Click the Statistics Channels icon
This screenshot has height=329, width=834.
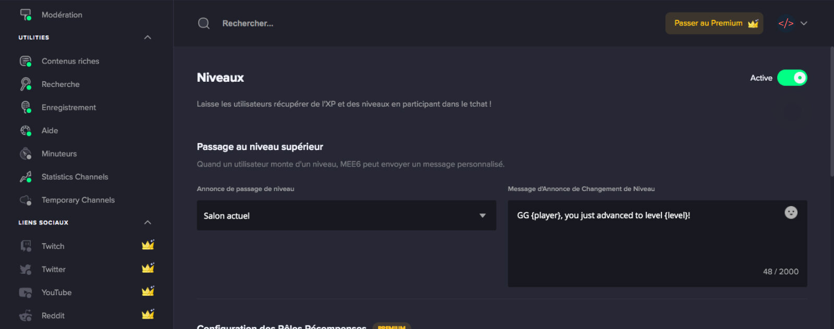(x=26, y=177)
